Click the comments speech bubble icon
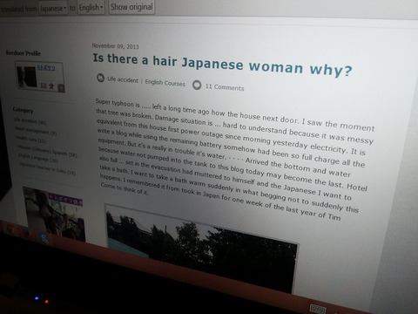Screen dimensions: 418x314 (197, 85)
